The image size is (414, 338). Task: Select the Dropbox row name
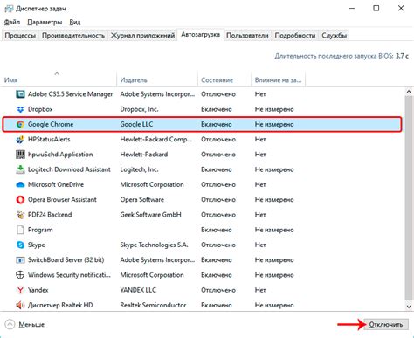[x=40, y=109]
